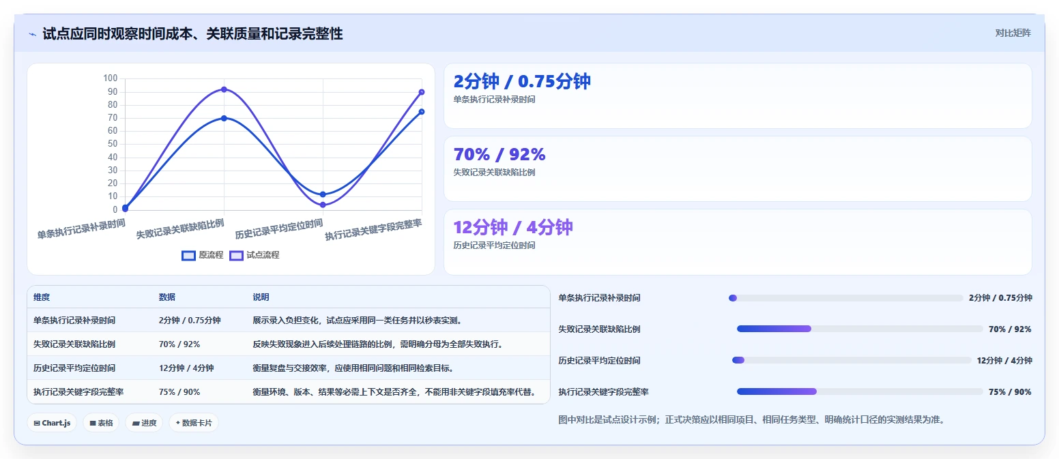
Task: Click the 试点流程 point for 历史记录平均定位时间
Action: [323, 205]
